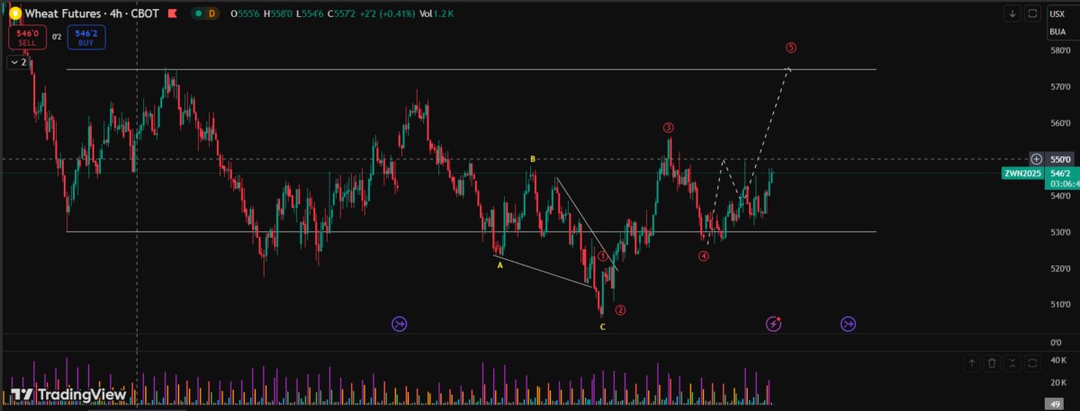Viewport: 1080px width, 411px height.
Task: Click the rightmost purple rollover marker
Action: click(849, 323)
